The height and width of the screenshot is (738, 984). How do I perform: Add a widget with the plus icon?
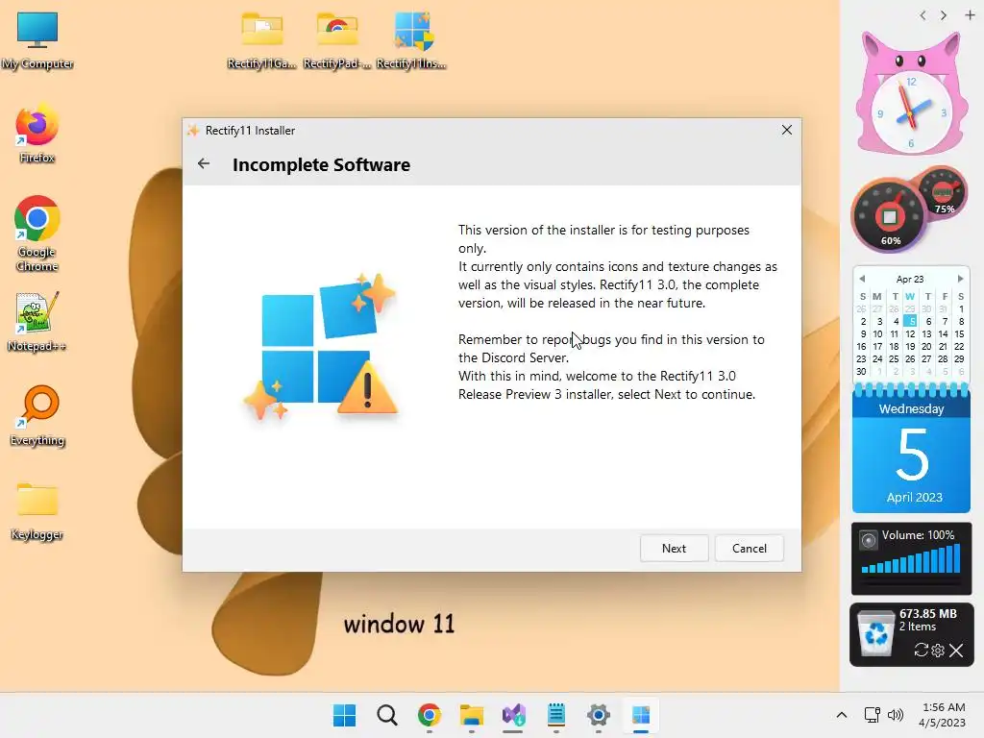click(x=970, y=15)
